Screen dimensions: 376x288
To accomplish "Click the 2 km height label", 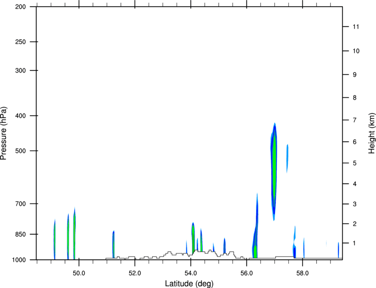I will point(355,224).
